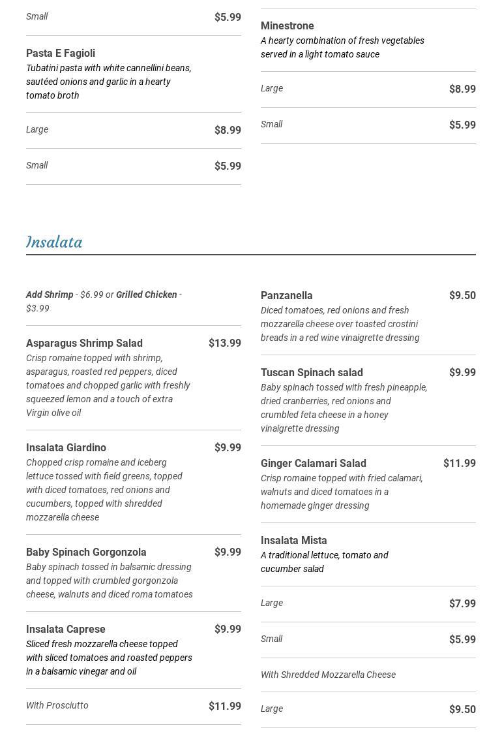Image resolution: width=502 pixels, height=734 pixels.
Task: Click the $7.99 Large Insalata Mista price
Action: (462, 604)
